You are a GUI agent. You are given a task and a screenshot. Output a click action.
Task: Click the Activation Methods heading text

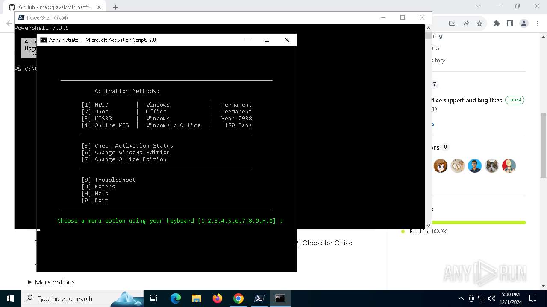[127, 91]
